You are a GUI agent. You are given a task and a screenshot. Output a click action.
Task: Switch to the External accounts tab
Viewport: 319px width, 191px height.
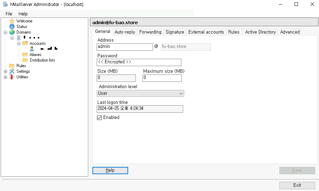(206, 32)
